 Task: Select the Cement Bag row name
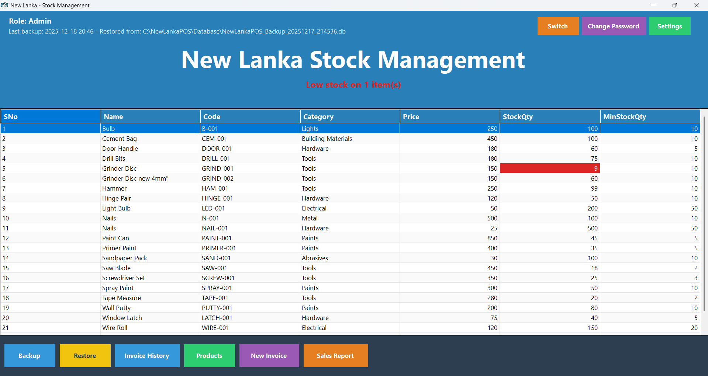[151, 139]
